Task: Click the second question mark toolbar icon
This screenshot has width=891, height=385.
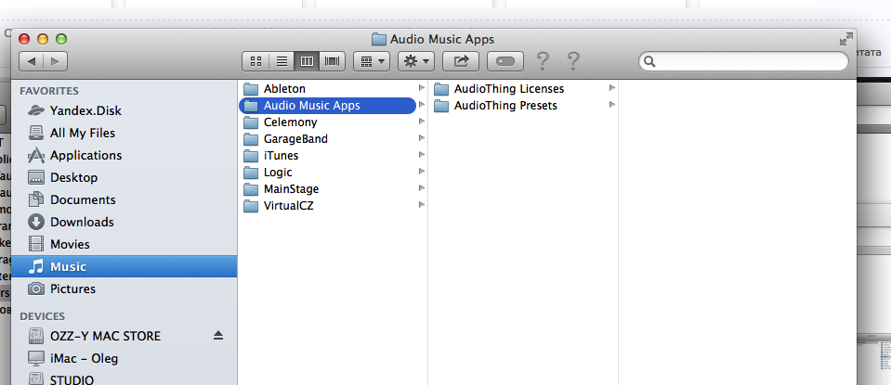Action: (573, 60)
